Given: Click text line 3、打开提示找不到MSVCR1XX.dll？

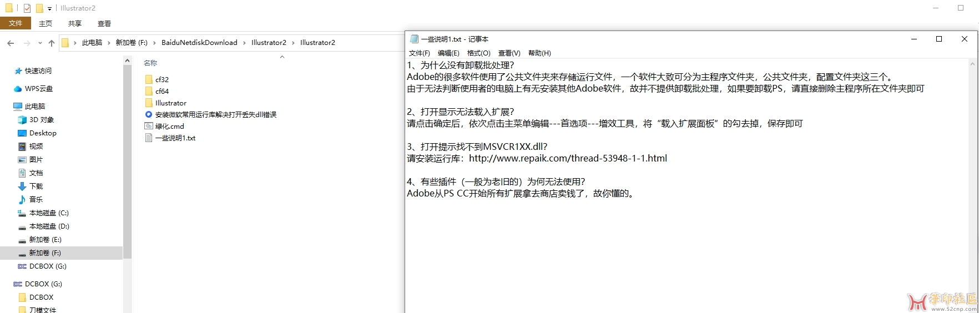Looking at the screenshot, I should pos(477,147).
